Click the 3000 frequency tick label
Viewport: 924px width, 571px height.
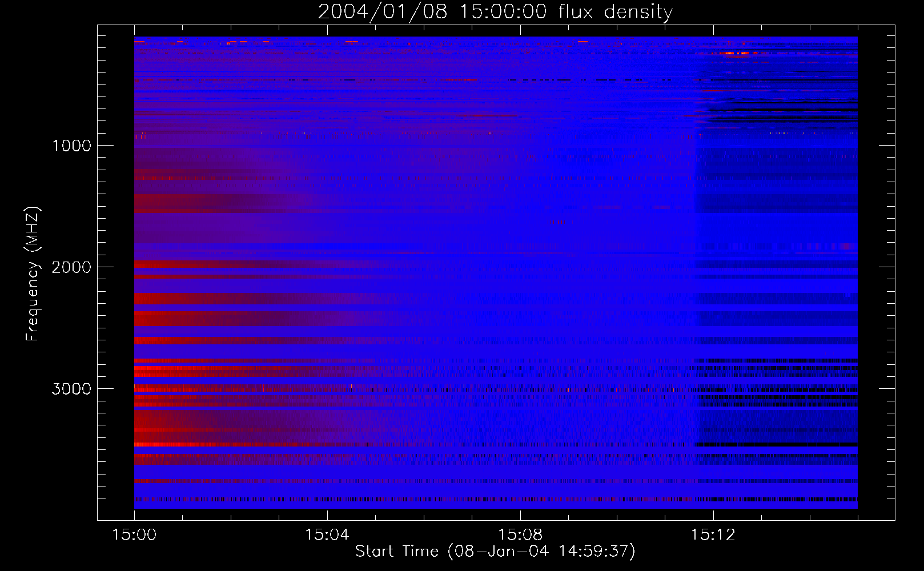[x=71, y=389]
